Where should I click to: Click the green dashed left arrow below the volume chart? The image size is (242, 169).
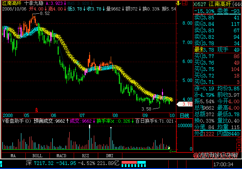point(173,151)
